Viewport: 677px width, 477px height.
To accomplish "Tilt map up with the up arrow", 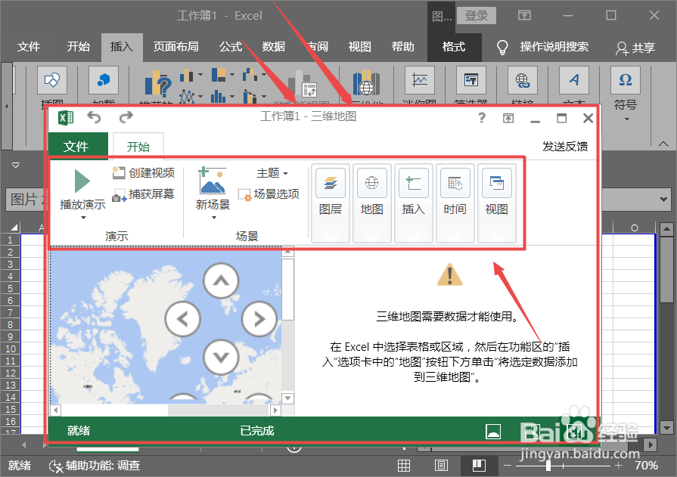I will pyautogui.click(x=221, y=281).
